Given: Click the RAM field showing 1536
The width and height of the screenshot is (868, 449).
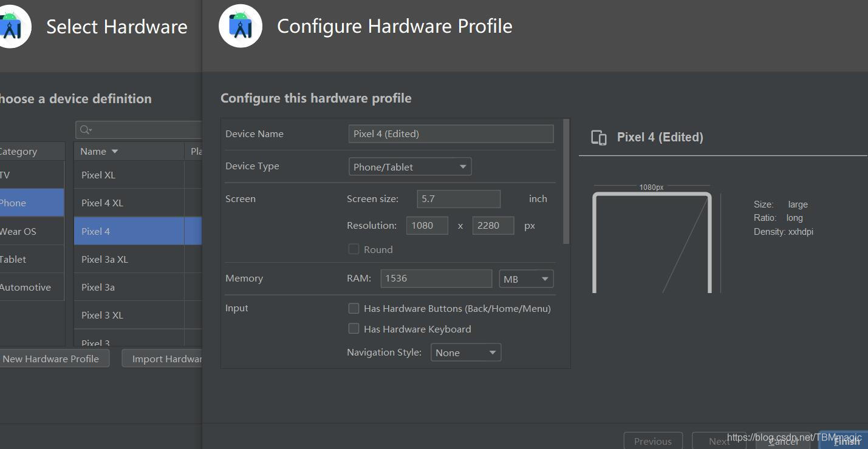Looking at the screenshot, I should (x=436, y=279).
